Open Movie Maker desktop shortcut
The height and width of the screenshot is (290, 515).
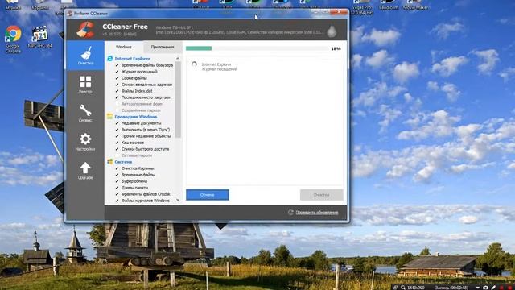pyautogui.click(x=415, y=6)
